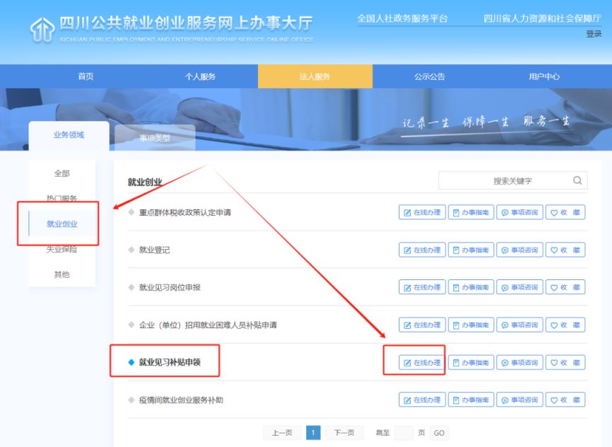Switch to 个人服务 navigation tab

(x=200, y=76)
